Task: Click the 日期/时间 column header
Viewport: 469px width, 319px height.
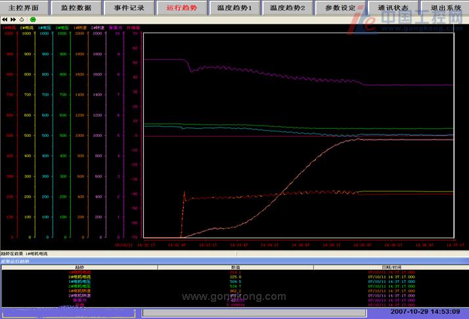Action: point(391,267)
